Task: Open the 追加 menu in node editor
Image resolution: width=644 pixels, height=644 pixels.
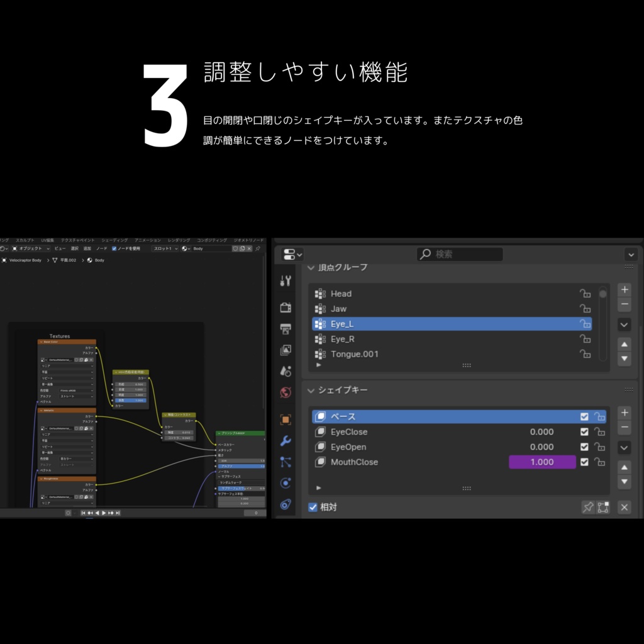Action: coord(86,248)
